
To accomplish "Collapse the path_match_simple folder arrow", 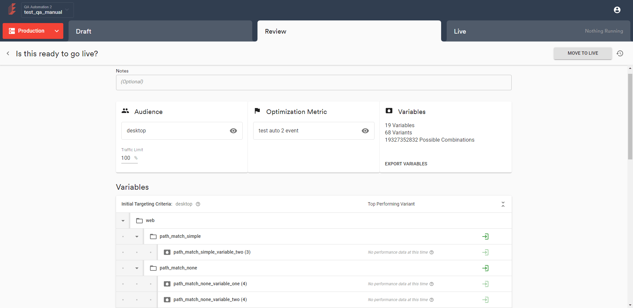I will pyautogui.click(x=137, y=237).
